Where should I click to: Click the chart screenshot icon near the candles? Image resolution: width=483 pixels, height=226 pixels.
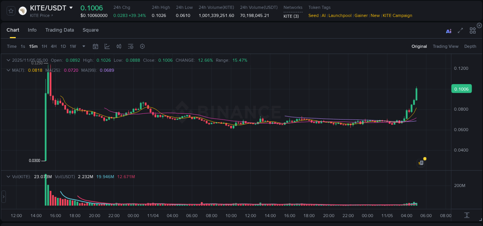point(421,162)
